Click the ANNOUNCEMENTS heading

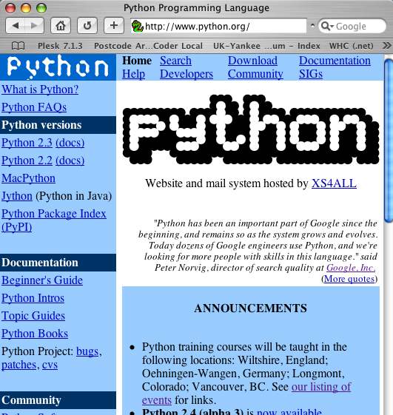pos(250,308)
